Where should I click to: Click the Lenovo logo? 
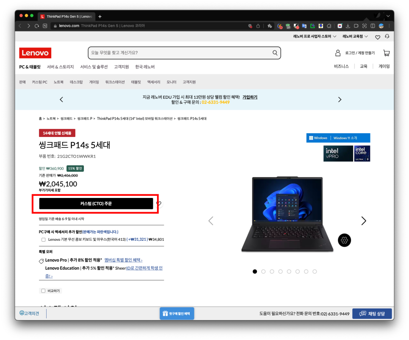coord(35,53)
